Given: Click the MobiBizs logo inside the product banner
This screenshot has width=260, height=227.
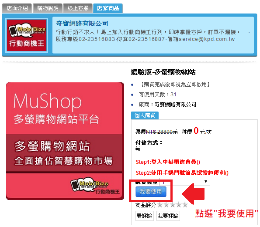Looking at the screenshot, I should tap(95, 186).
